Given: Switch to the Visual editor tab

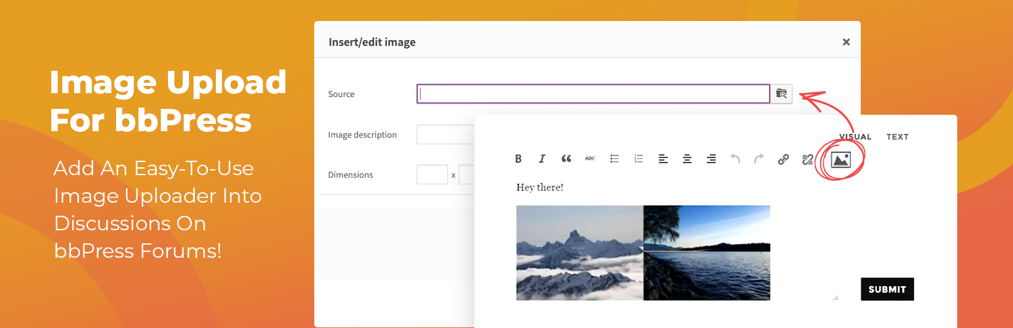Looking at the screenshot, I should [x=855, y=137].
